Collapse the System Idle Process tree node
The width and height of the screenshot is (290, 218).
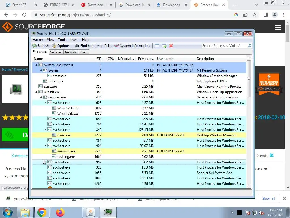pos(37,65)
